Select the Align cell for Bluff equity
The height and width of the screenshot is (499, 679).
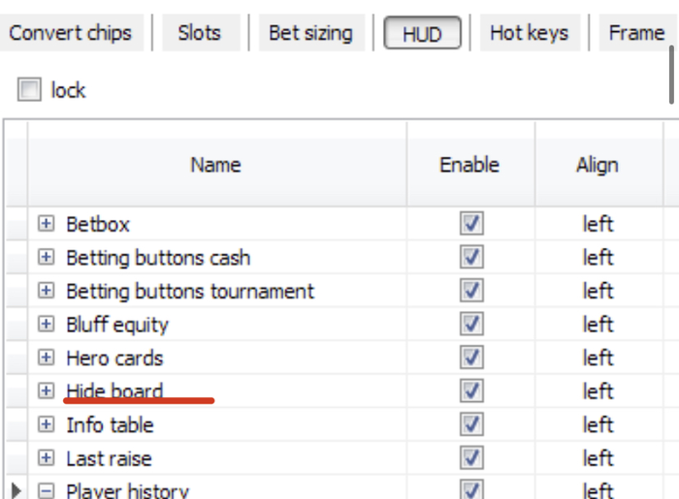click(598, 325)
